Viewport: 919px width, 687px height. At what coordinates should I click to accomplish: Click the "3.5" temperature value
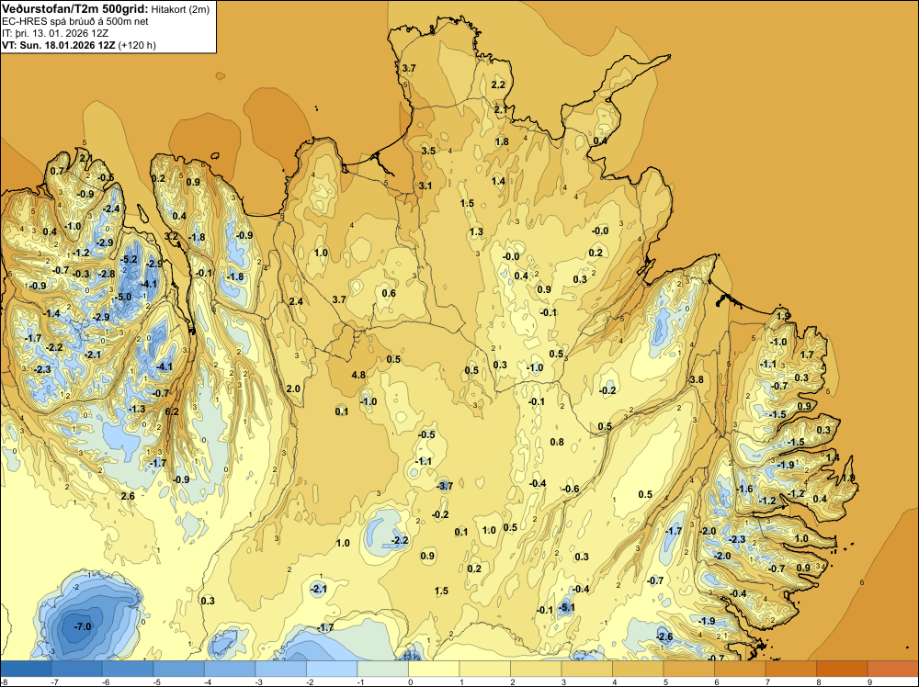click(x=428, y=151)
